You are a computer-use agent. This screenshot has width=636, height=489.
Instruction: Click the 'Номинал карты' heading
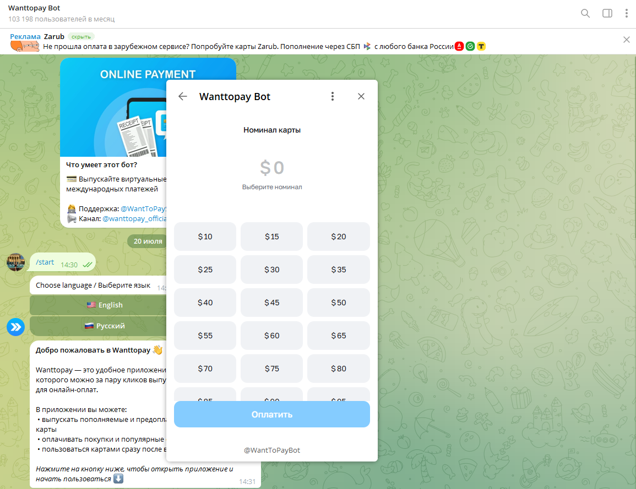(x=272, y=130)
